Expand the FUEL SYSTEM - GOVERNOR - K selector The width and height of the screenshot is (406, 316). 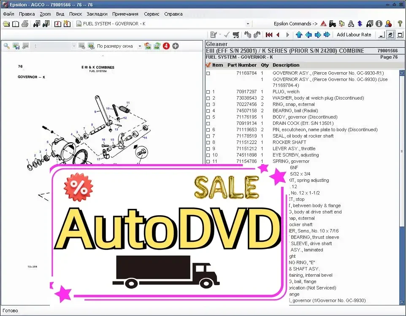tap(247, 24)
